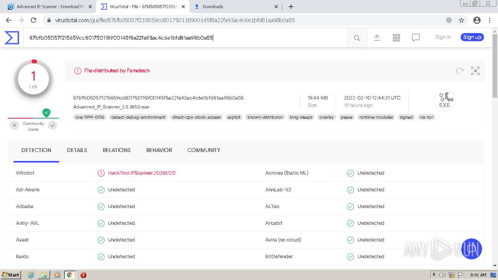Click the runtime-modules tag
This screenshot has height=280, width=498.
tap(376, 117)
